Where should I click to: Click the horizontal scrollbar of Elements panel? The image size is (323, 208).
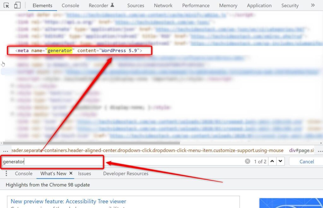[x=91, y=143]
